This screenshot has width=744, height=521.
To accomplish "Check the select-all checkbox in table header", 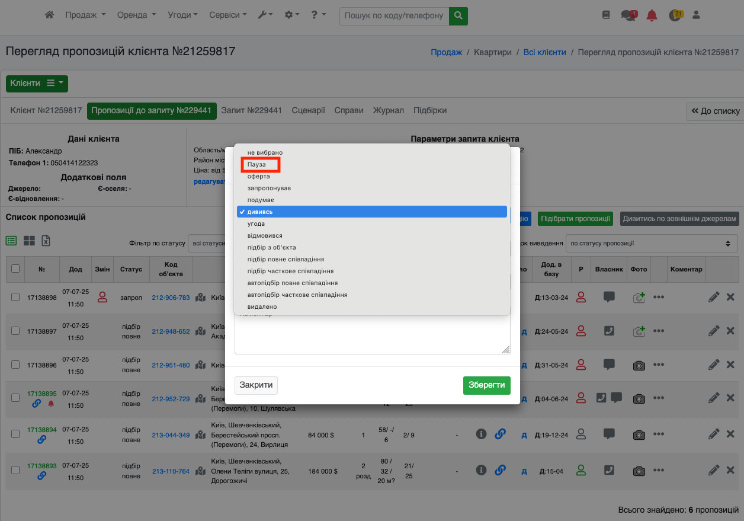I will pos(15,269).
